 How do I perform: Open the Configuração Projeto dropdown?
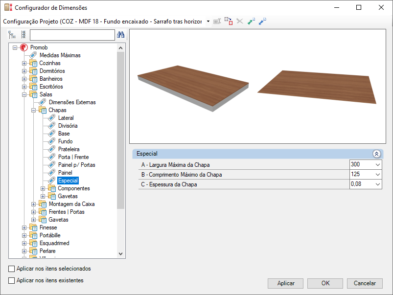pyautogui.click(x=208, y=22)
